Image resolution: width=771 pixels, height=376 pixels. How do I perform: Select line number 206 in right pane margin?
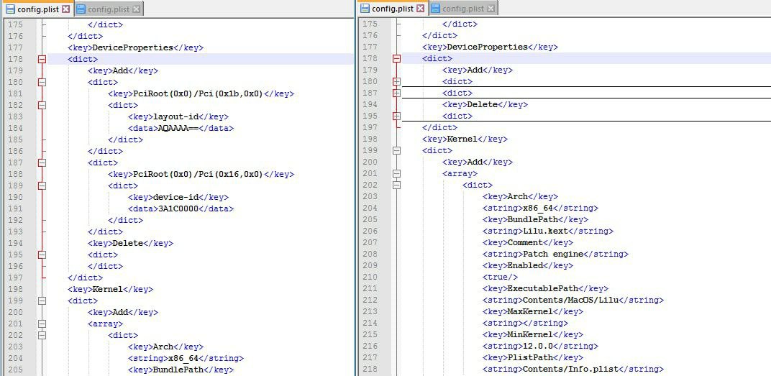pos(370,231)
